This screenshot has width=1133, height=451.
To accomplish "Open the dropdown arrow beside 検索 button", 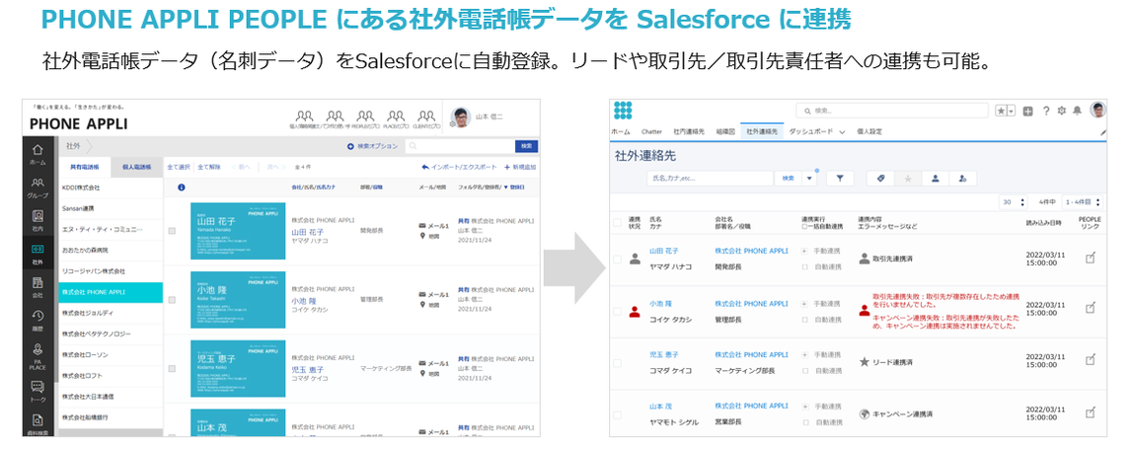I will 809,179.
